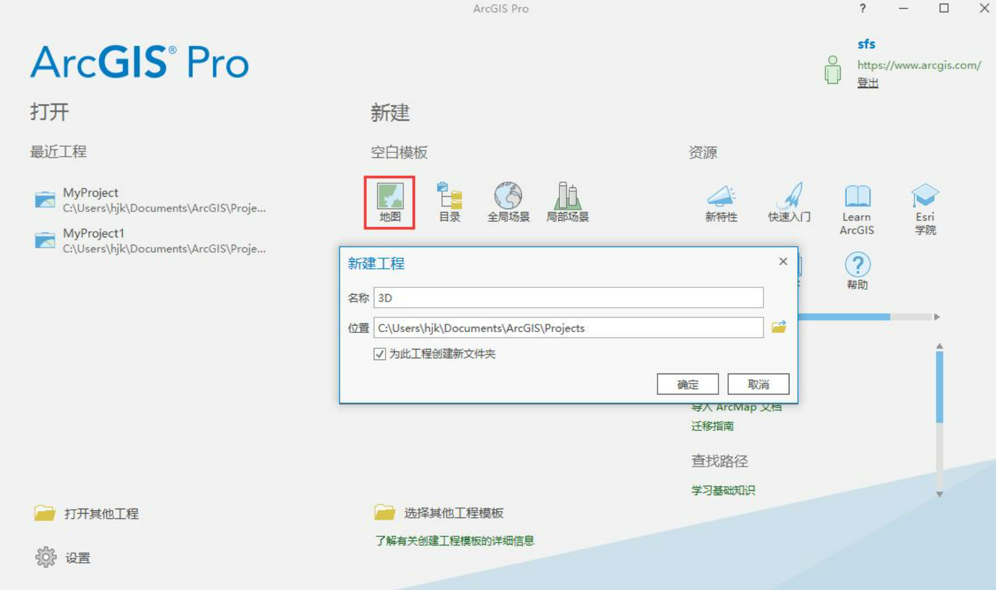Click the horizontal blue scrollbar thumb under resources

point(844,317)
